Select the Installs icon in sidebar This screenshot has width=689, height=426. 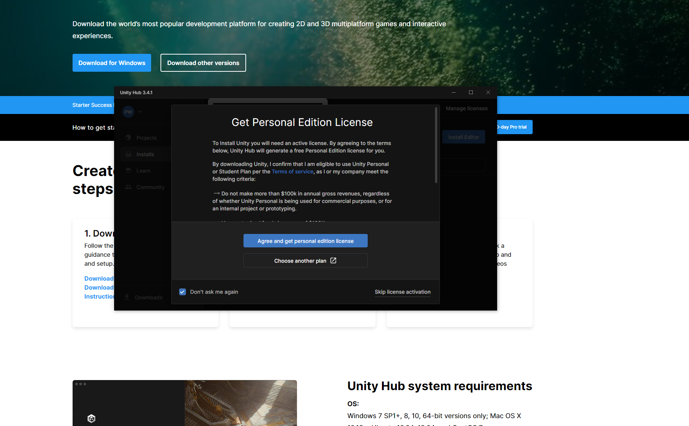(x=128, y=154)
